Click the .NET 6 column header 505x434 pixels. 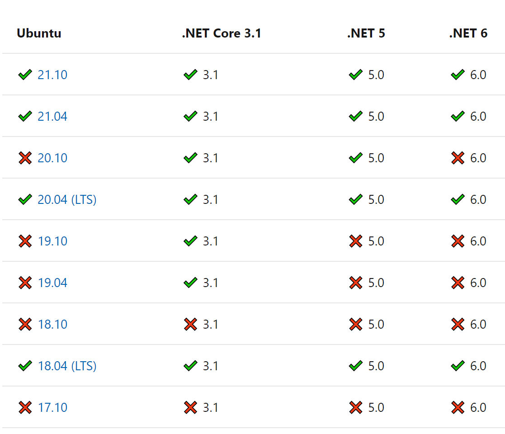tap(468, 33)
